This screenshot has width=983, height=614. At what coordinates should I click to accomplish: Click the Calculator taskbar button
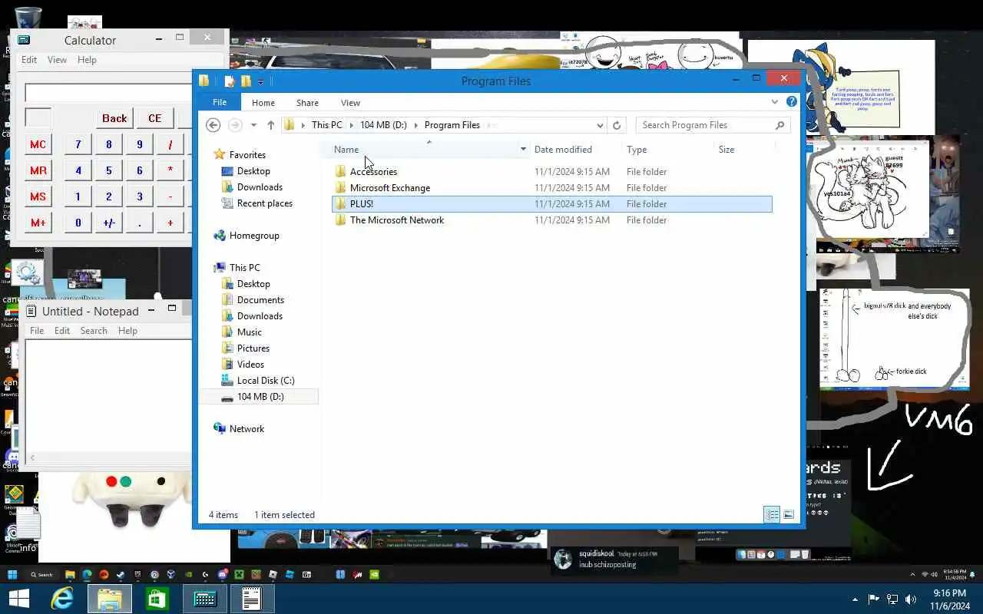(x=205, y=599)
